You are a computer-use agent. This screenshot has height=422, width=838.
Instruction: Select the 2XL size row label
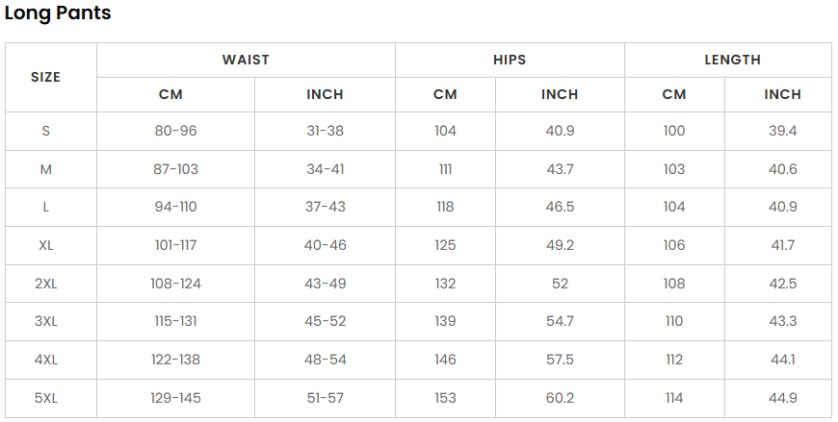(46, 284)
